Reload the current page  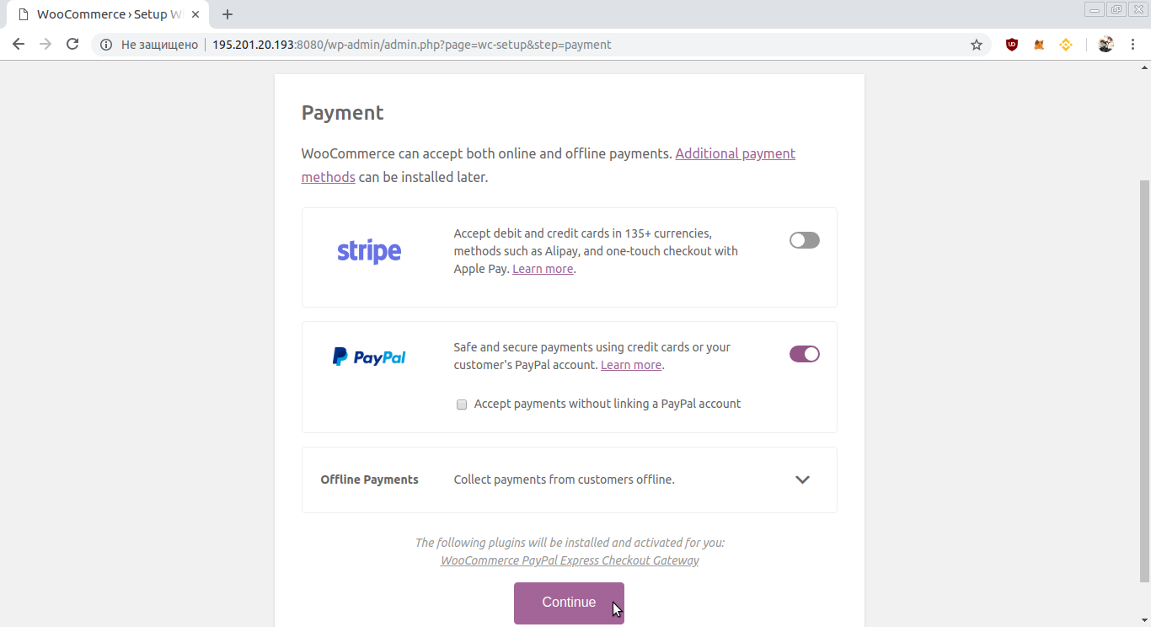click(x=72, y=45)
